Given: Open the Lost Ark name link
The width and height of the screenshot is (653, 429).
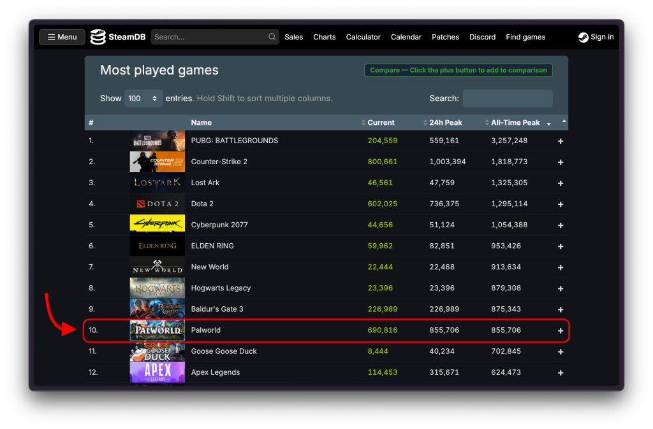Looking at the screenshot, I should [x=205, y=183].
